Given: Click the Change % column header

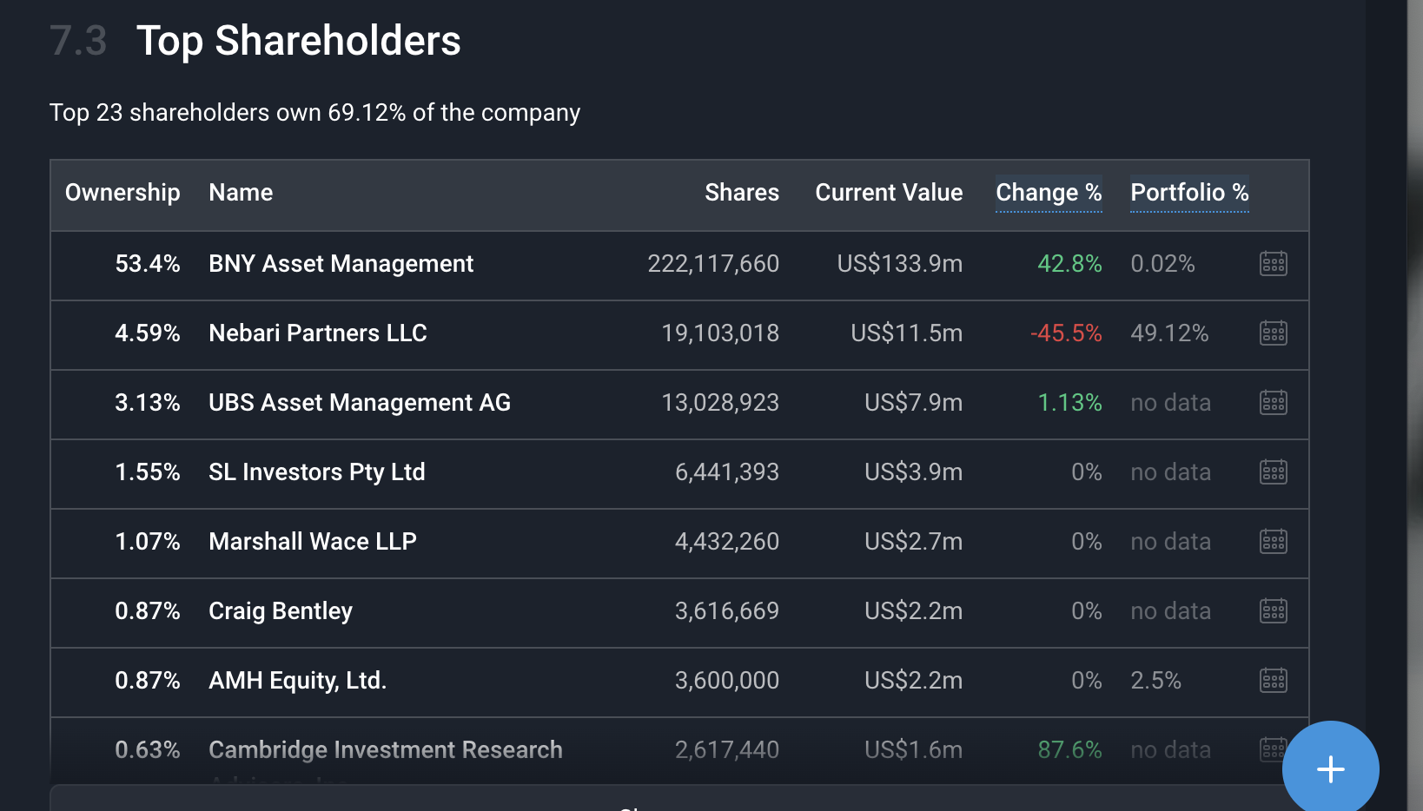Looking at the screenshot, I should [1048, 193].
